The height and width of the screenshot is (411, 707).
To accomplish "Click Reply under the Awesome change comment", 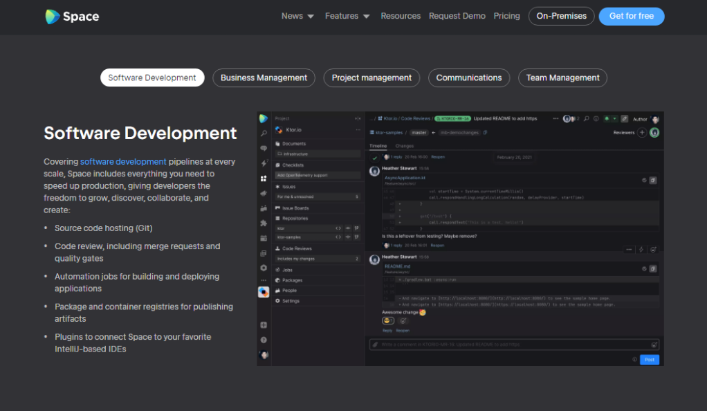I will [x=387, y=331].
